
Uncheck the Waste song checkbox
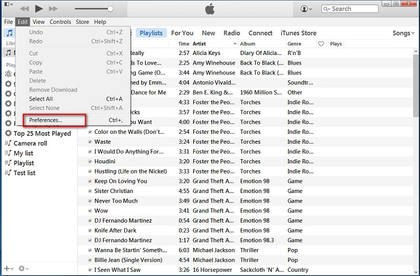click(x=90, y=142)
